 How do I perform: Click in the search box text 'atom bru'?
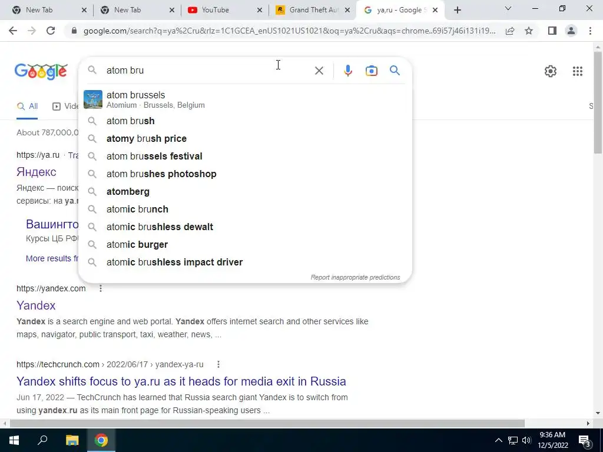click(125, 71)
